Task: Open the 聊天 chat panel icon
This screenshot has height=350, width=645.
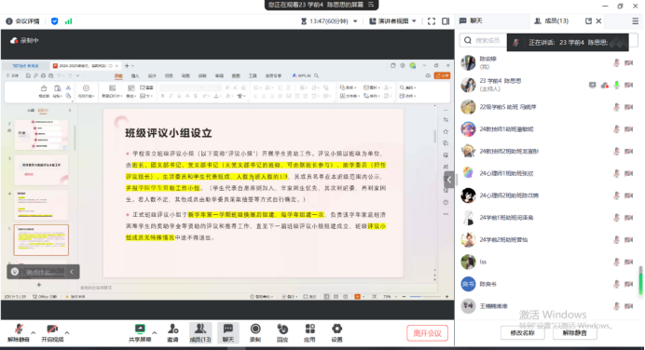Action: tap(227, 332)
